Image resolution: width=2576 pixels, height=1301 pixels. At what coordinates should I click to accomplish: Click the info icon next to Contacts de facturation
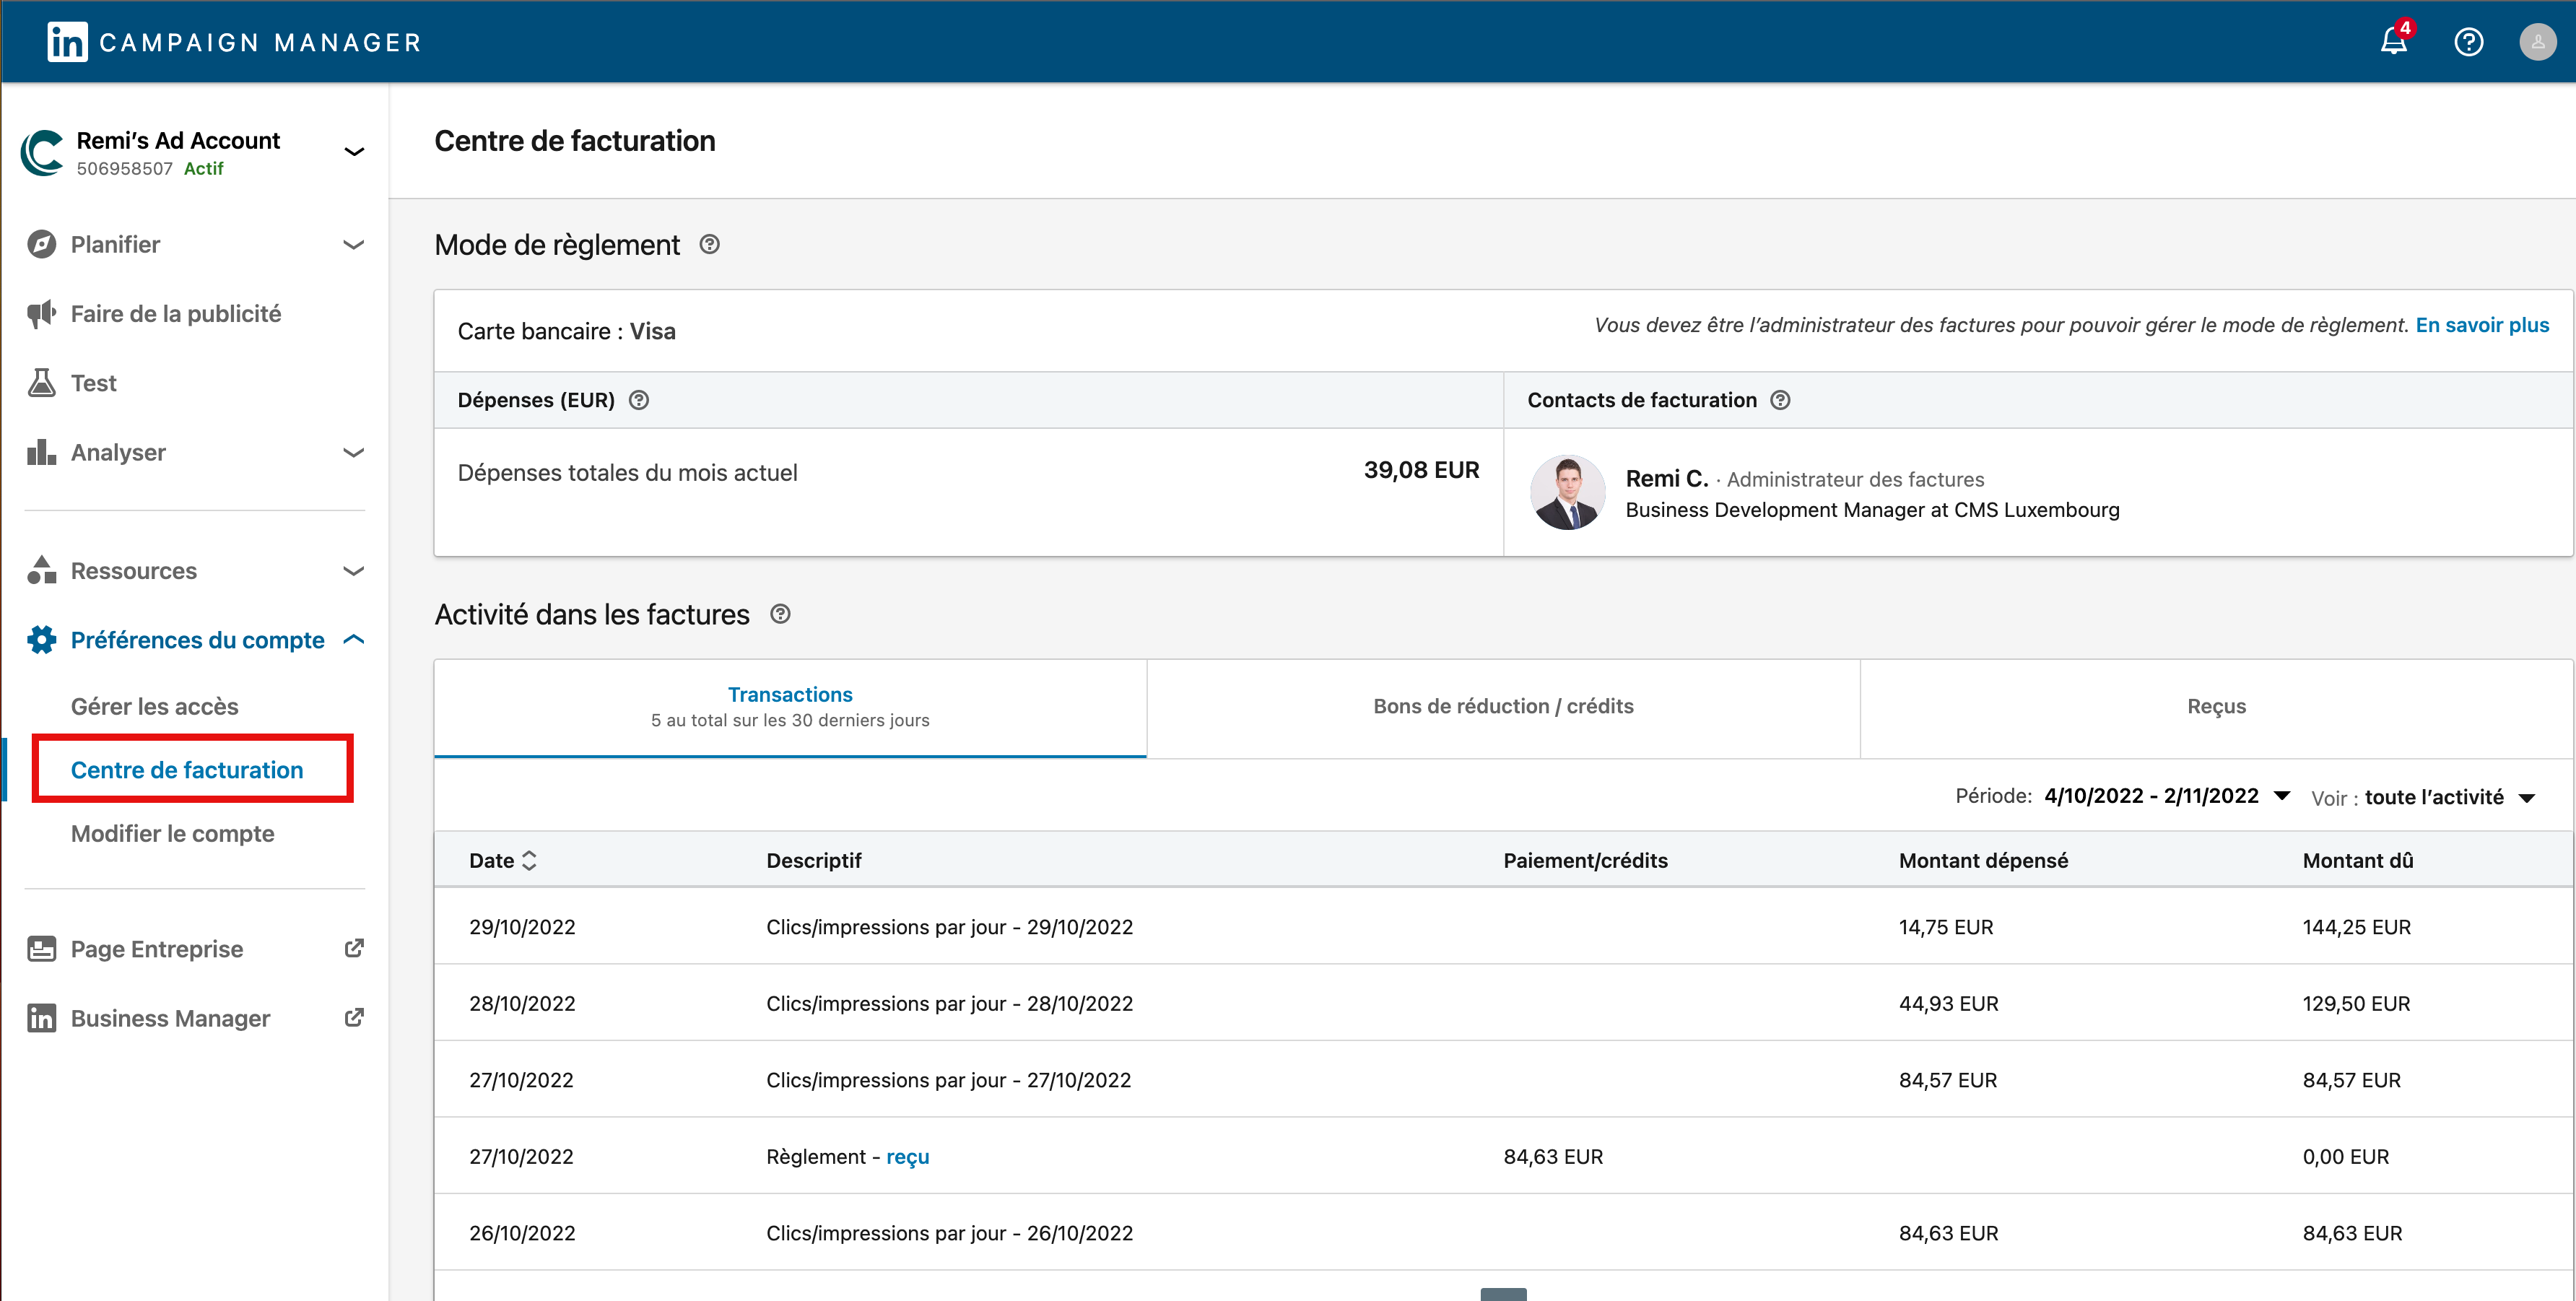(x=1780, y=400)
